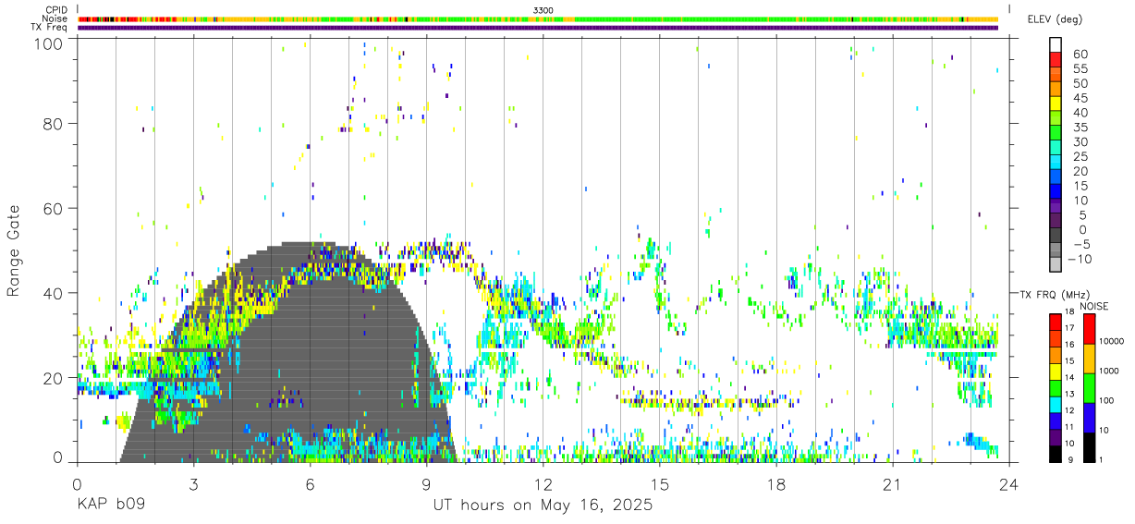Pick the red segment of the ELEV color bar
The width and height of the screenshot is (1135, 524).
click(x=1056, y=58)
